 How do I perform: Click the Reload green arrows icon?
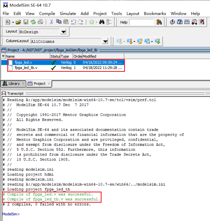33,22
